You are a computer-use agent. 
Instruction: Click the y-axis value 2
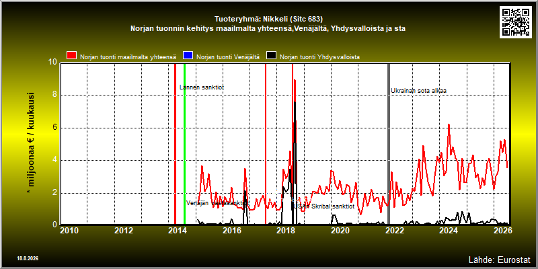55,193
